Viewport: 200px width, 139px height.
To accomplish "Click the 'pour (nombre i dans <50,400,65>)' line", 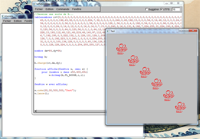I will [x=65, y=72].
